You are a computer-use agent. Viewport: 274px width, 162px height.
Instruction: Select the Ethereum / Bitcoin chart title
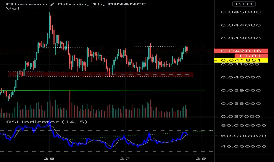[x=76, y=4]
